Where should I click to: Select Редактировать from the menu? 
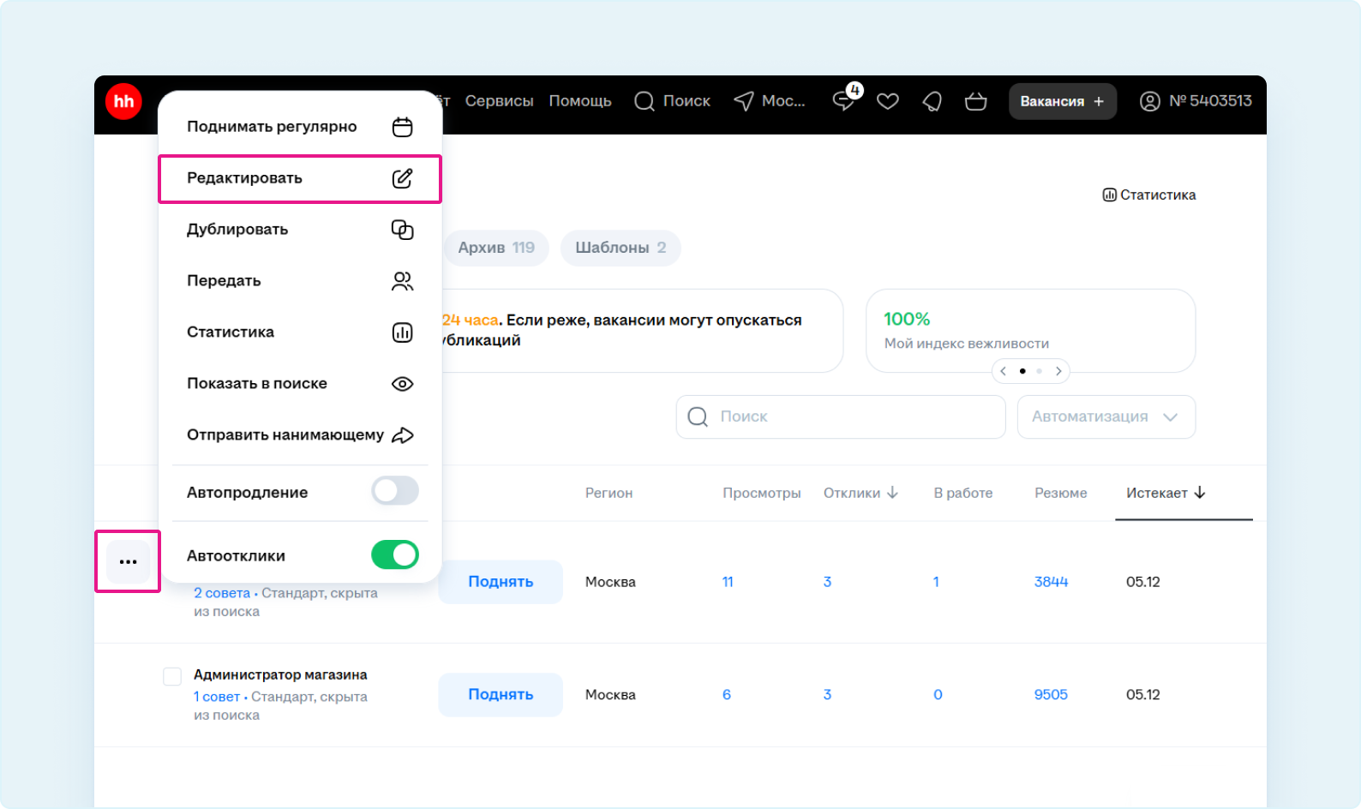(299, 178)
